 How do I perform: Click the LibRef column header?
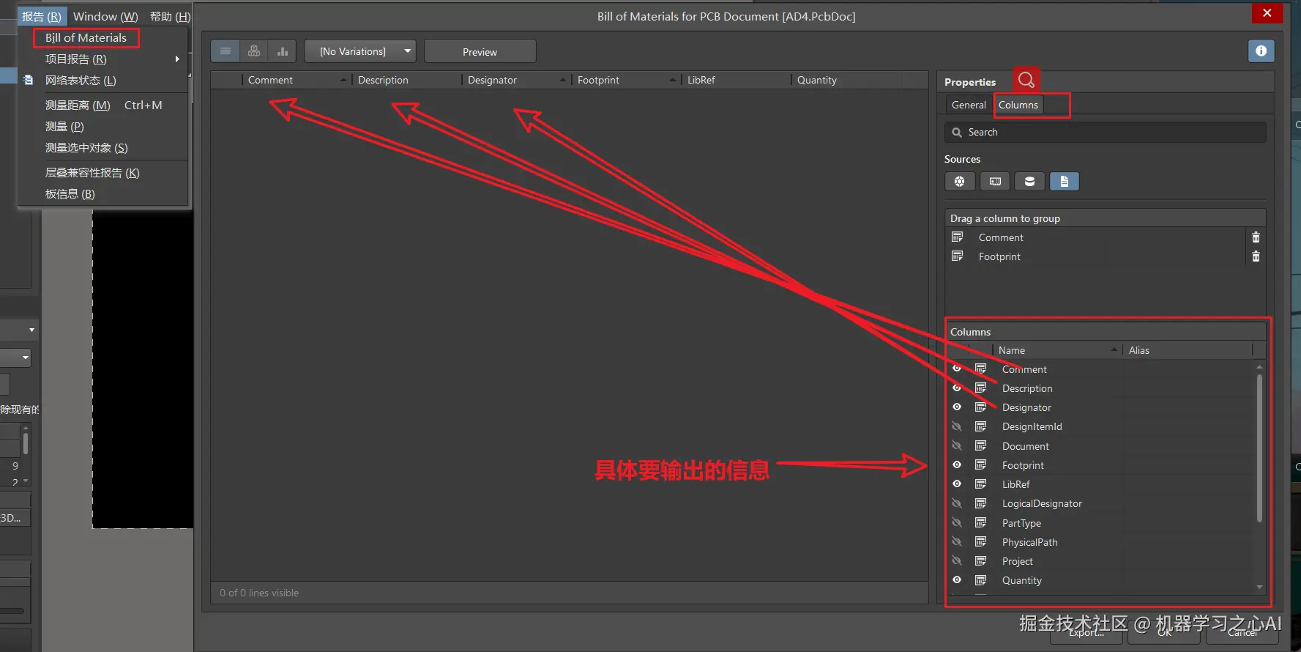point(737,80)
